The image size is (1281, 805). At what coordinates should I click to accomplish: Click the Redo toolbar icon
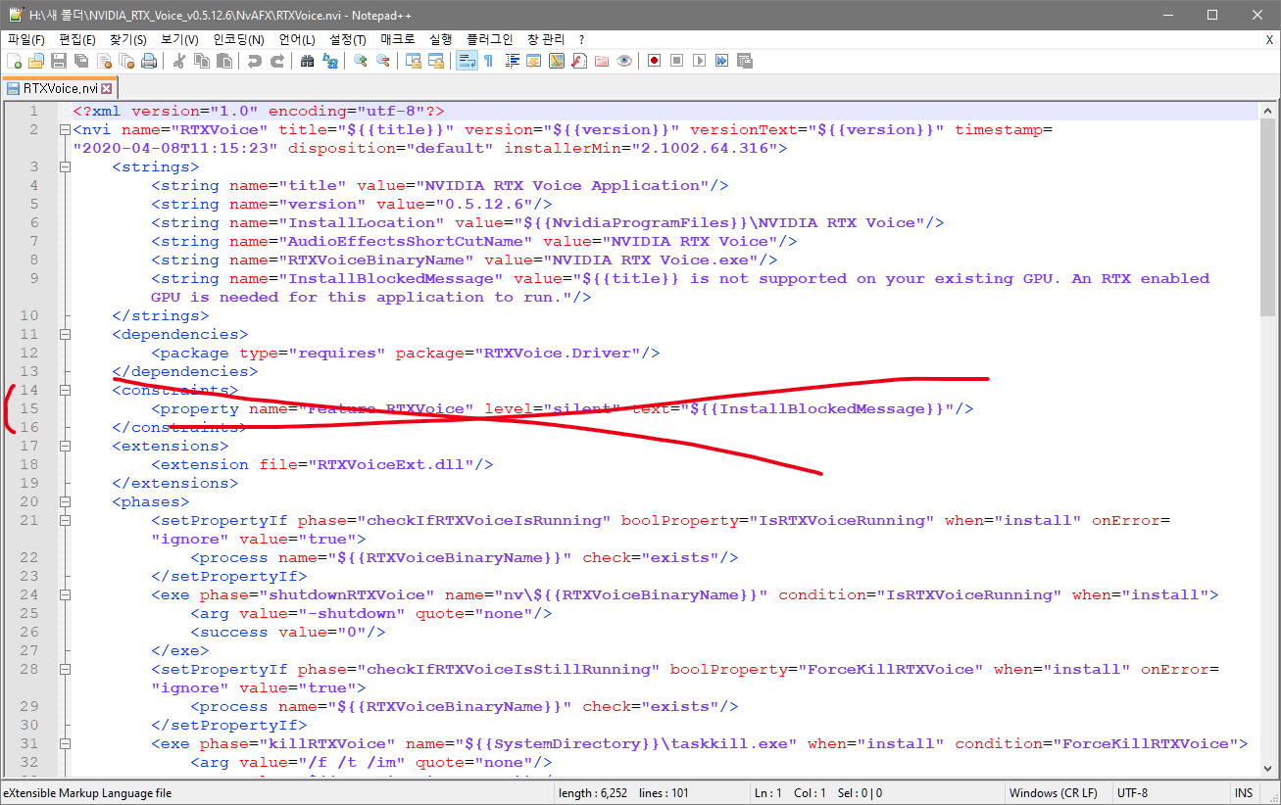point(277,61)
